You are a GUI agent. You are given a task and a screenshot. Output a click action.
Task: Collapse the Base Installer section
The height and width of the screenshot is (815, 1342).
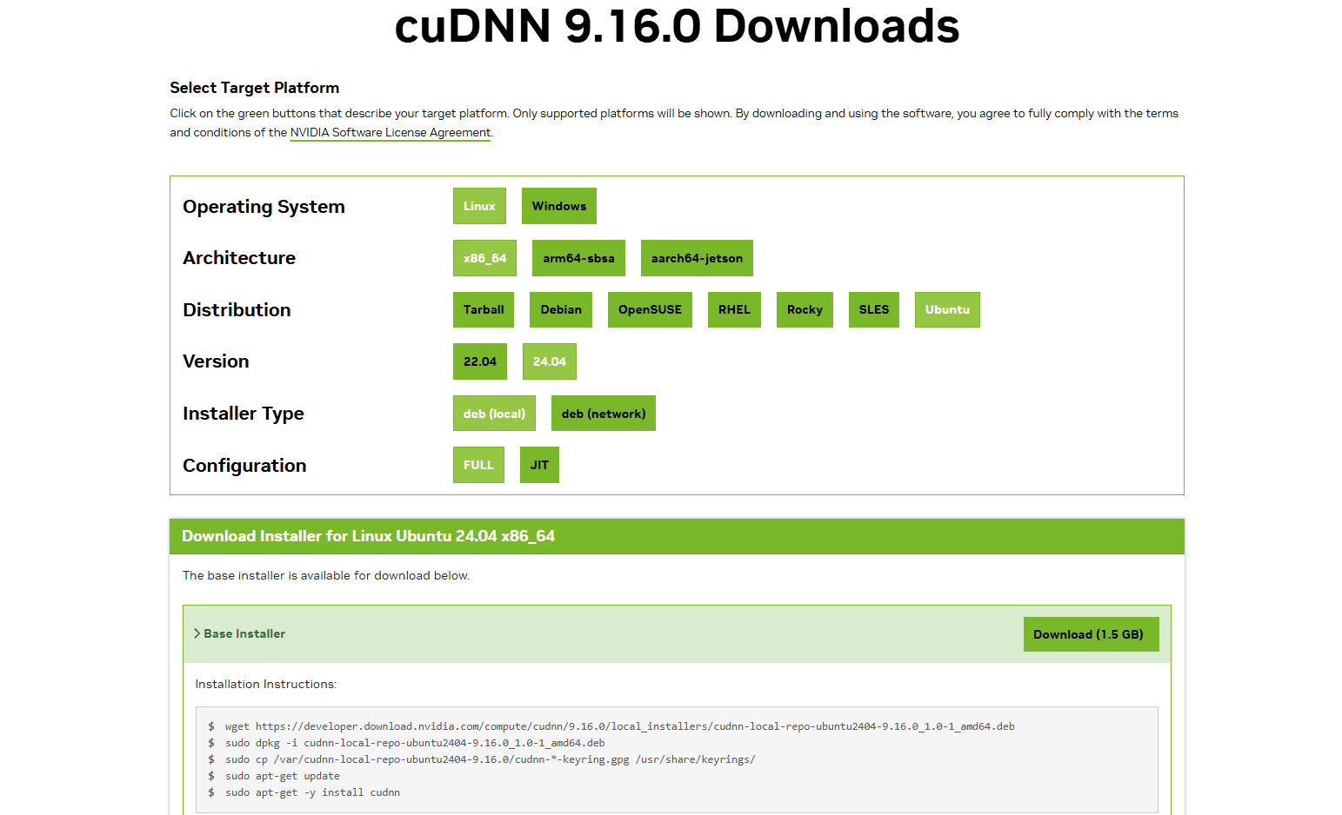click(239, 633)
